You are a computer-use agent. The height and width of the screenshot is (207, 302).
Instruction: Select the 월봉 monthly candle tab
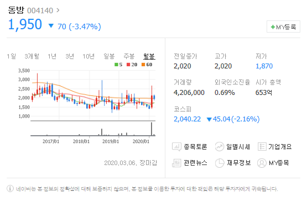149,56
